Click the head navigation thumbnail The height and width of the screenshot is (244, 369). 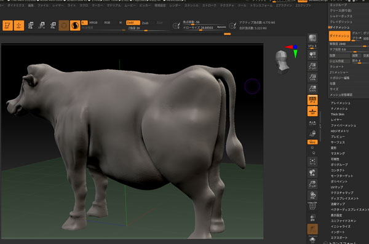click(x=282, y=62)
